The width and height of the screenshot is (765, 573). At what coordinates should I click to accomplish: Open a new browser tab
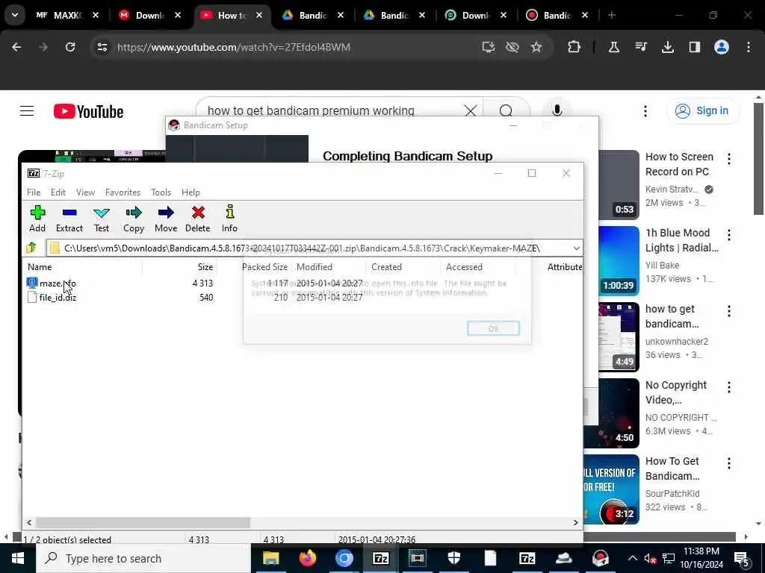(x=611, y=15)
